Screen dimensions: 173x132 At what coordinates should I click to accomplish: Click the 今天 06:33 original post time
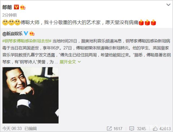coord(12,128)
